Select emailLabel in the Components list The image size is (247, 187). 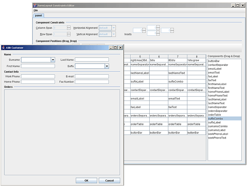click(x=225, y=69)
